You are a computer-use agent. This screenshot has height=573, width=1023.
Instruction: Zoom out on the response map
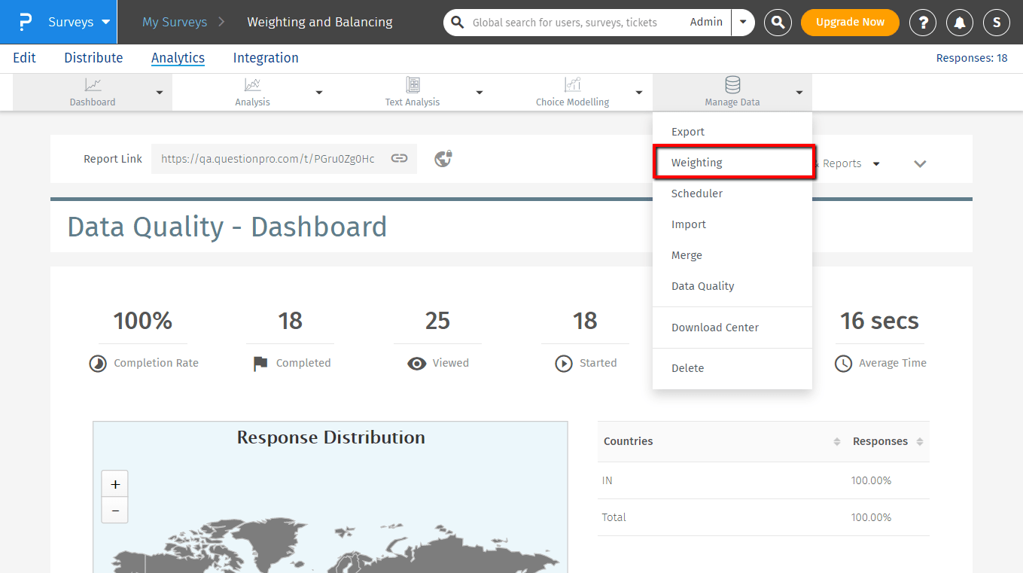[x=114, y=510]
